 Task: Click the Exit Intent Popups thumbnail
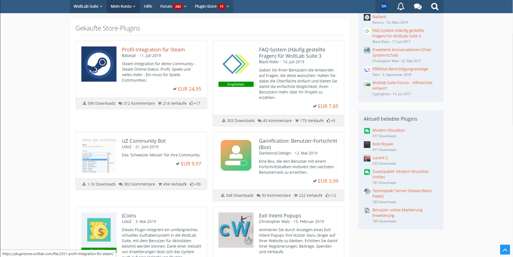pyautogui.click(x=236, y=230)
